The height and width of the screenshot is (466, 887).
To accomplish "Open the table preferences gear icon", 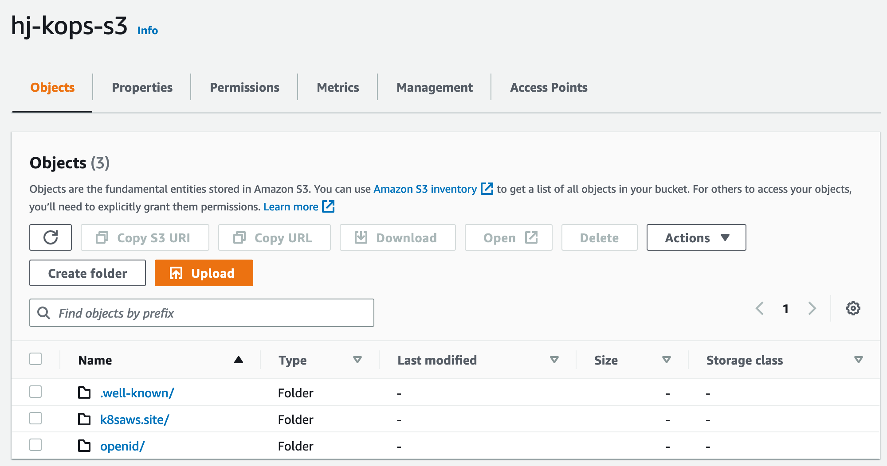I will coord(853,308).
